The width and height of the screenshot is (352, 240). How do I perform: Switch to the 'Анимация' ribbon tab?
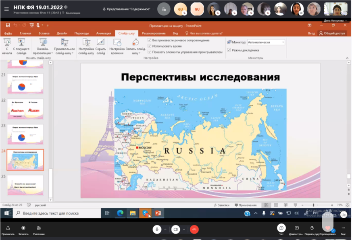point(104,33)
